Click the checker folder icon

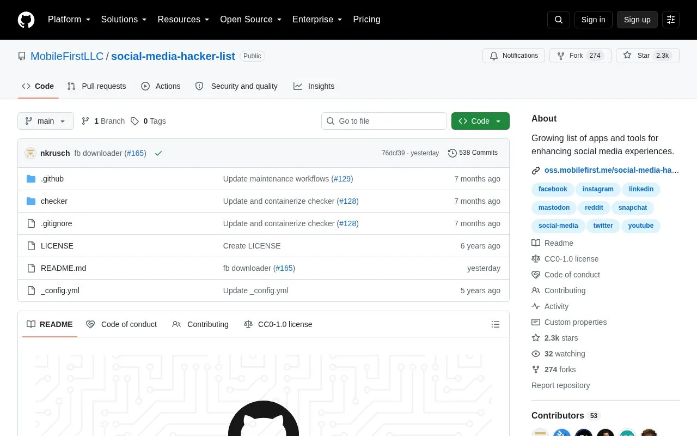click(31, 201)
